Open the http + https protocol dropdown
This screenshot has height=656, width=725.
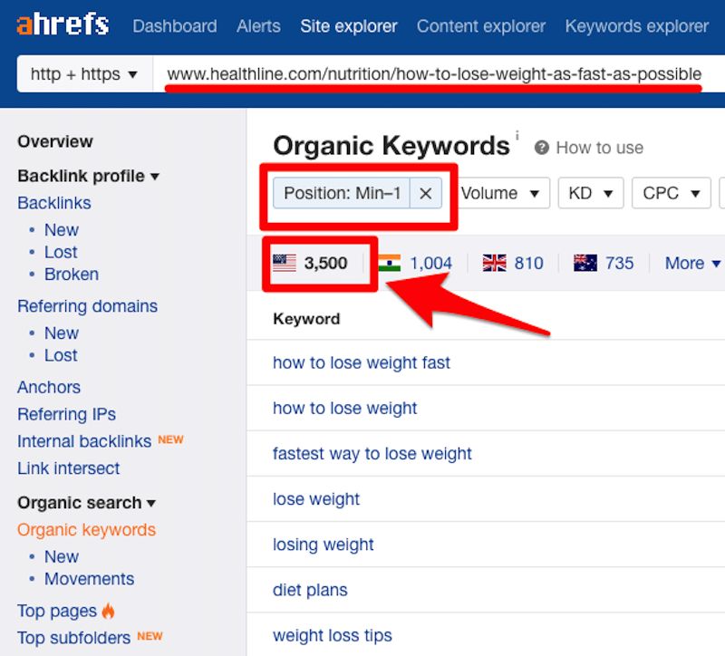[x=84, y=74]
